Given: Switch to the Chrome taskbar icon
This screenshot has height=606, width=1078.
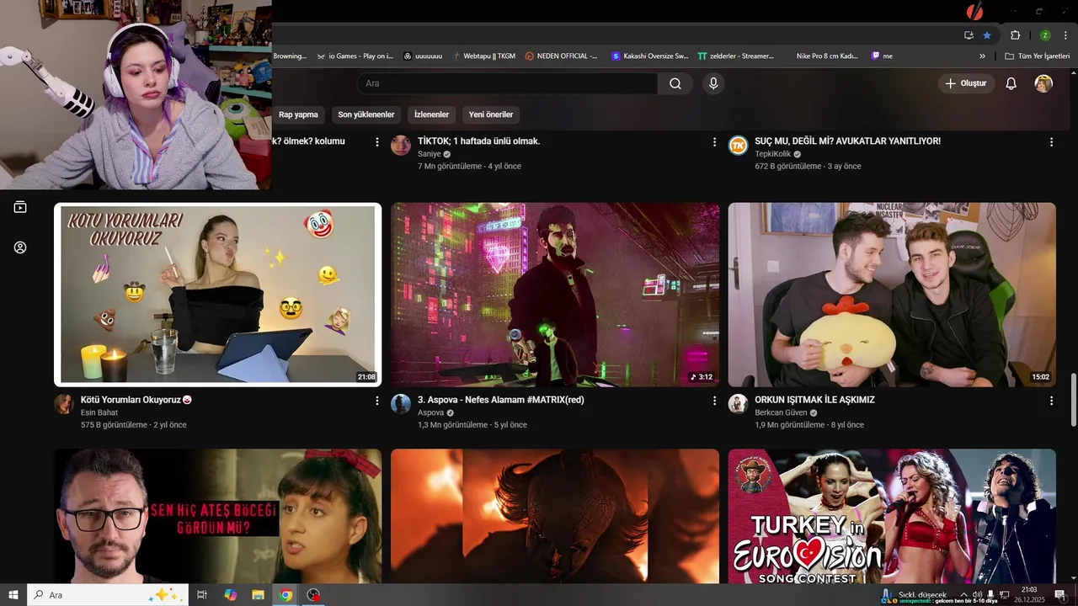Looking at the screenshot, I should pyautogui.click(x=286, y=595).
